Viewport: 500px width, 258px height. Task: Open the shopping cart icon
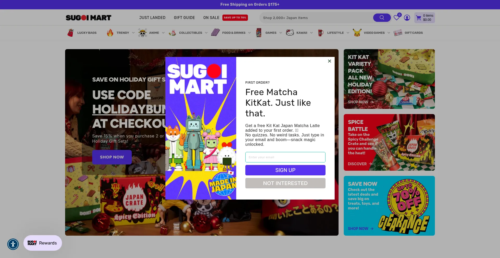click(418, 18)
